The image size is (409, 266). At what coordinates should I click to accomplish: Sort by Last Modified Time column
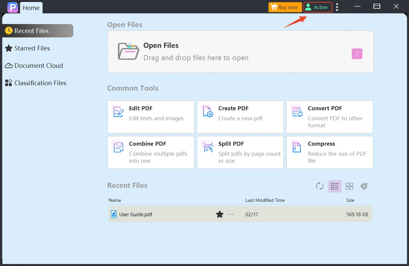coord(265,200)
